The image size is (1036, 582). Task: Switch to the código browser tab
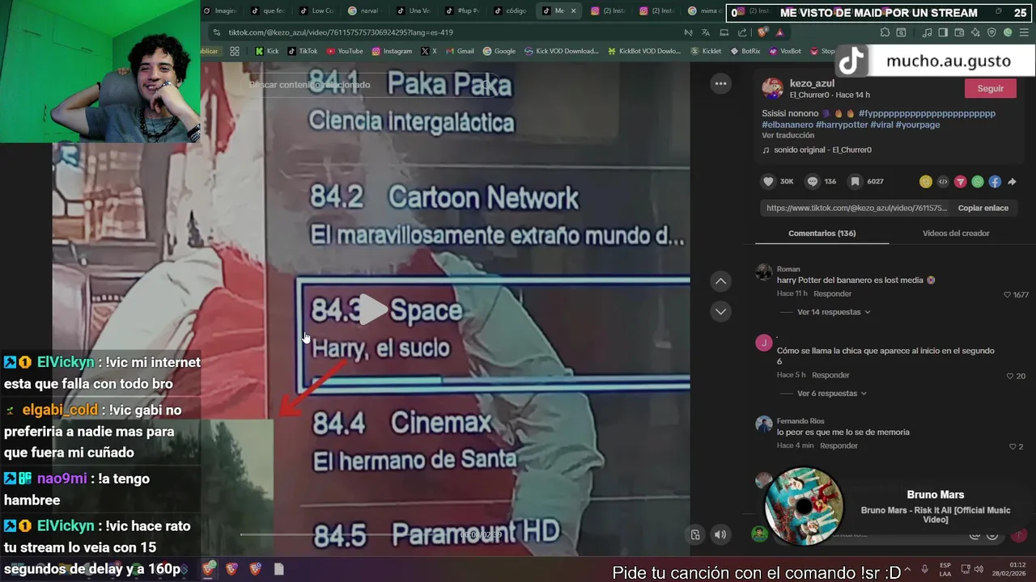point(510,11)
